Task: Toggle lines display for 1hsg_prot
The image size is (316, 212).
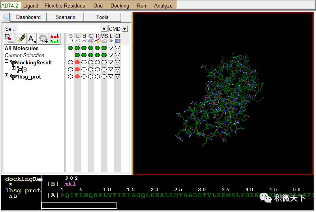Action: coord(77,76)
